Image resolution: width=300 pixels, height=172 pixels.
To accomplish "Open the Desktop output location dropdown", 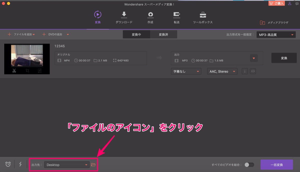I will coord(67,165).
